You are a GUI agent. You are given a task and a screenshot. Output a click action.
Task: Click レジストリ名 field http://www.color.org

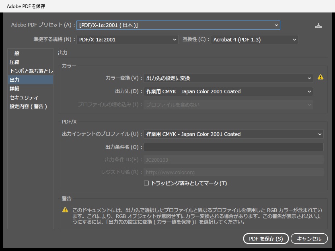click(234, 172)
